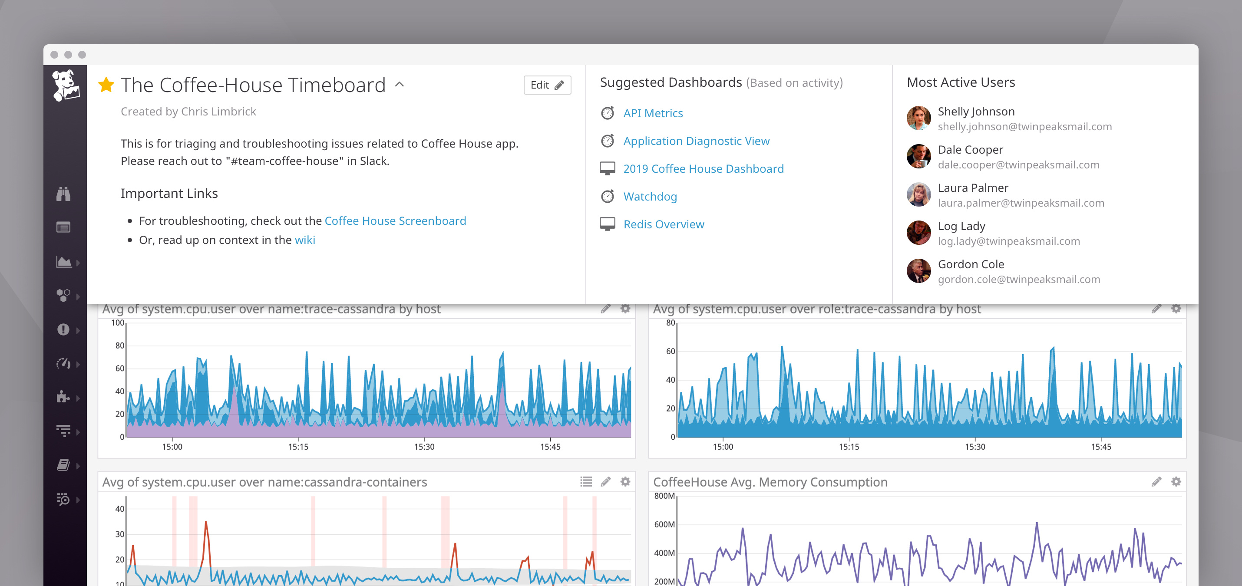Open the 2019 Coffee House Dashboard
This screenshot has width=1242, height=586.
click(x=704, y=169)
